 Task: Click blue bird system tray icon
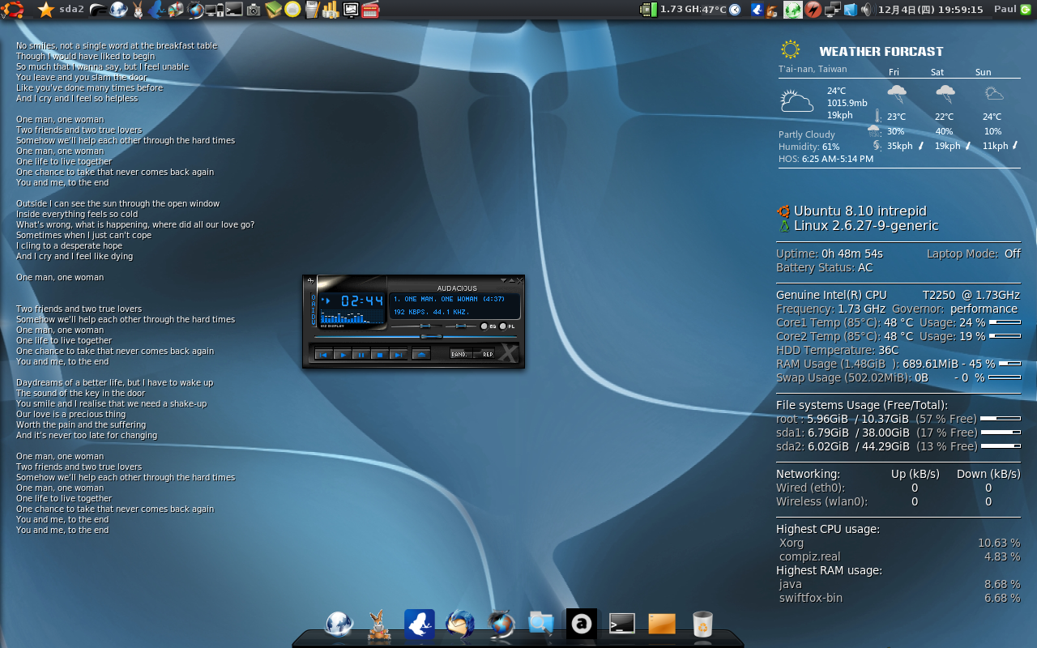(757, 10)
